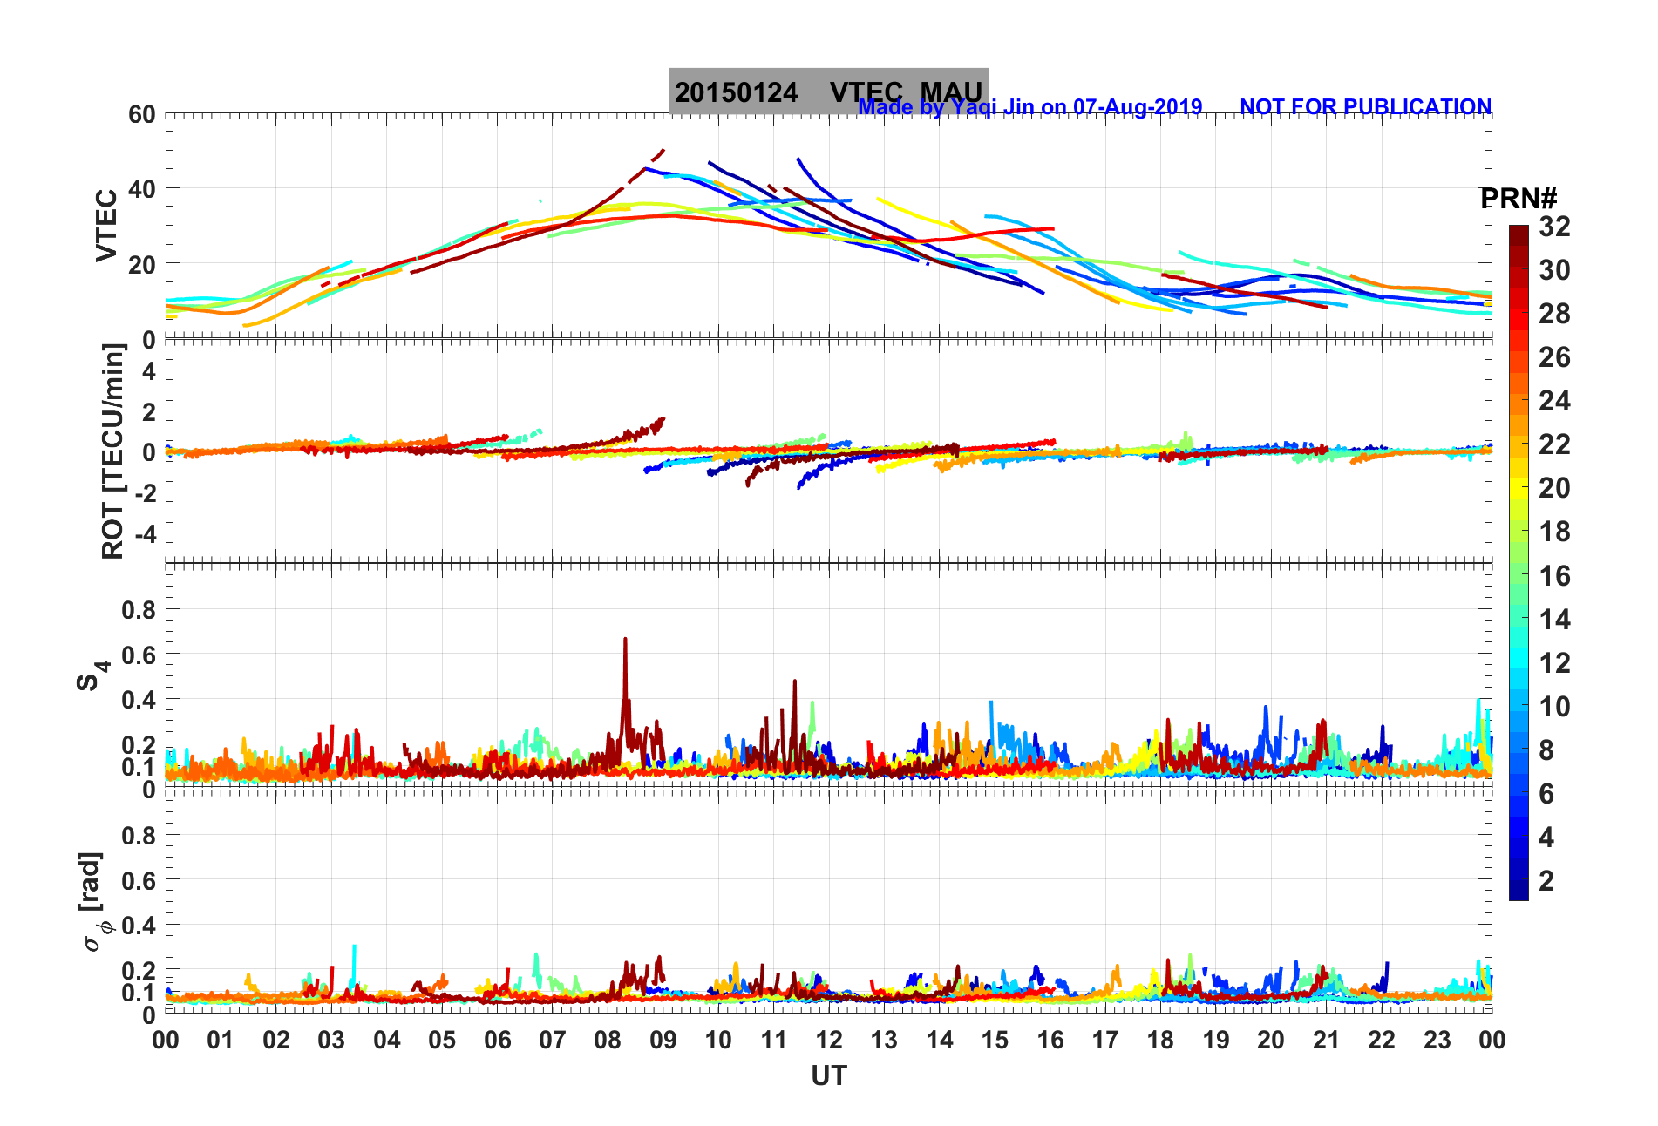Viewport: 1658px width, 1126px height.
Task: Click the "UT" x-axis label
Action: (x=829, y=1076)
